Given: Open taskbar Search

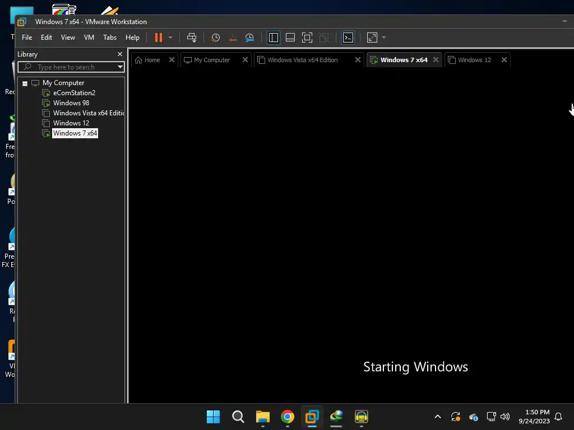Looking at the screenshot, I should (x=238, y=417).
